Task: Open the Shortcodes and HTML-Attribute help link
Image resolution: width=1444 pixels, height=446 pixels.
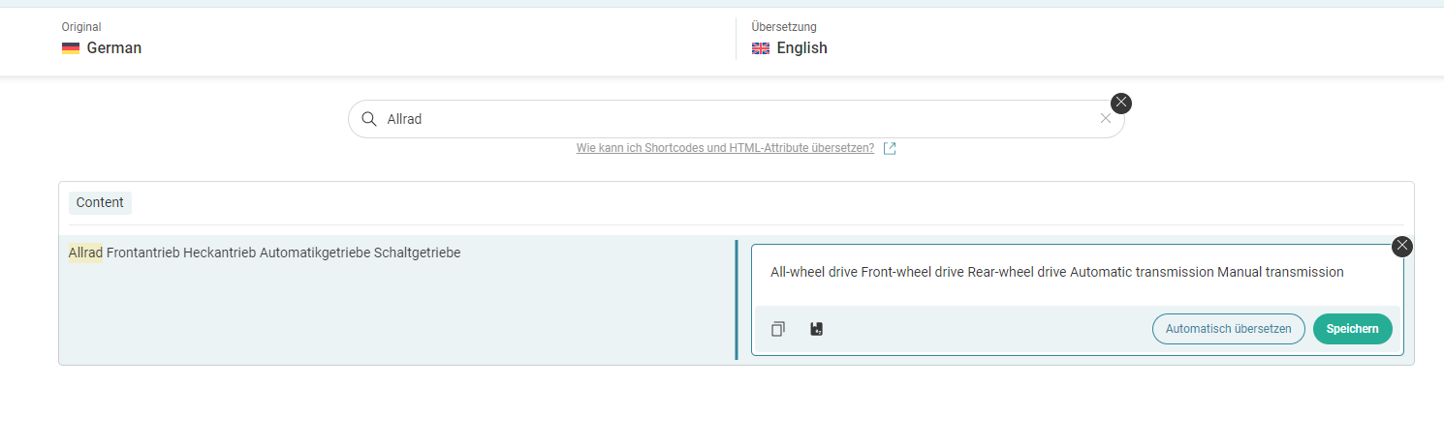Action: point(725,148)
